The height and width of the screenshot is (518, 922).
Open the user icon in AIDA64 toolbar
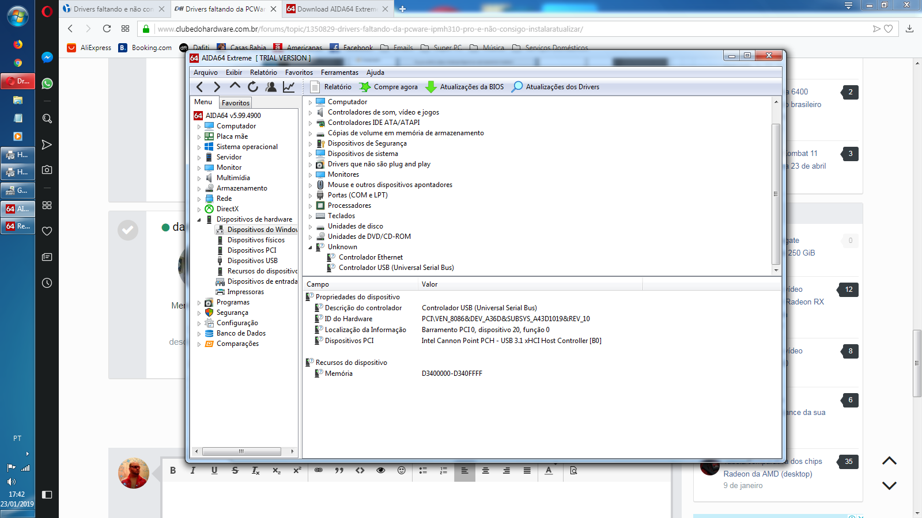pos(271,87)
